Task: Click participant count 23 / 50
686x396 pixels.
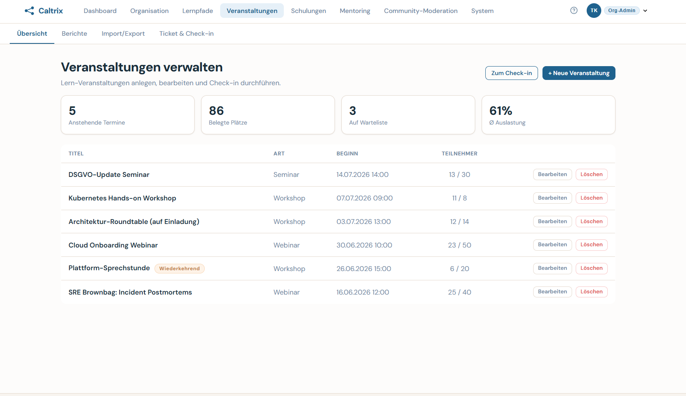Action: (459, 245)
